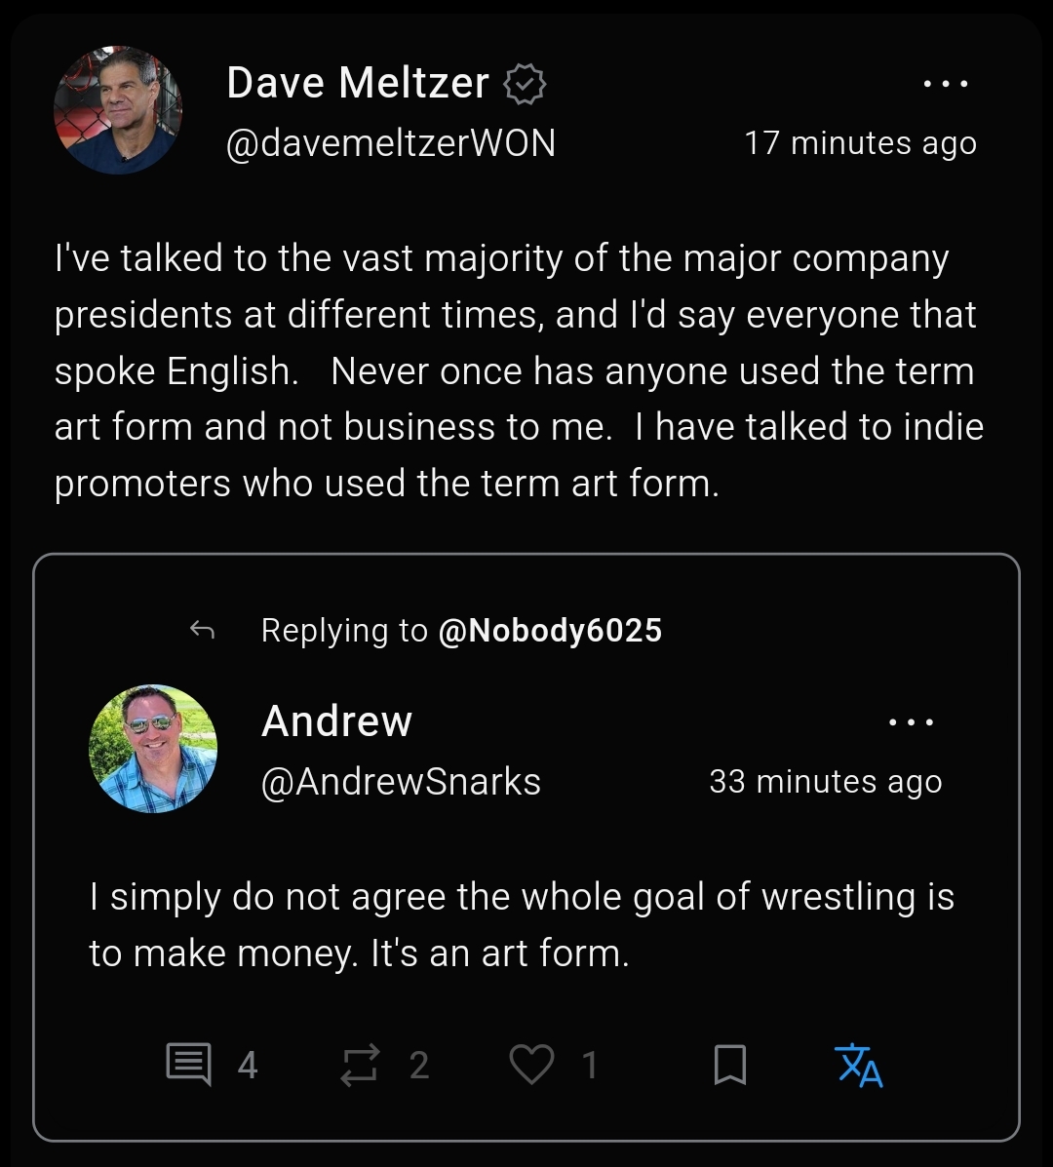The width and height of the screenshot is (1053, 1167).
Task: Click the Dave Meltzer display name
Action: coord(357,84)
